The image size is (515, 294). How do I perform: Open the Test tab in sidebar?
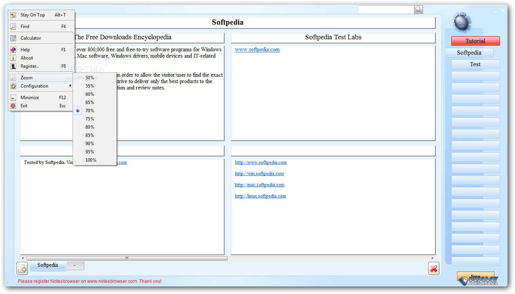pos(475,64)
